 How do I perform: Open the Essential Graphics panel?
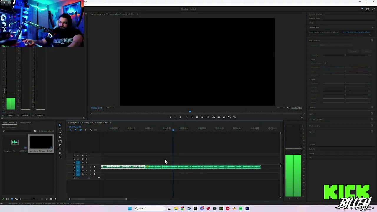pos(315,14)
